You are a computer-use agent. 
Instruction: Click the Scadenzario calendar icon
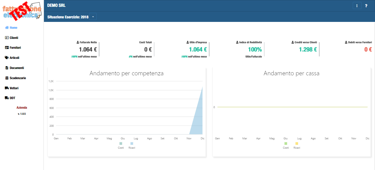pos(7,78)
